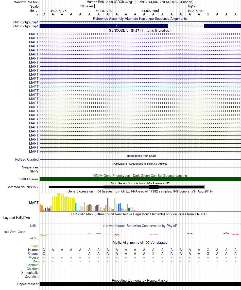Click the chr17:44,007,773-44,007,794 position text

click(166, 2)
